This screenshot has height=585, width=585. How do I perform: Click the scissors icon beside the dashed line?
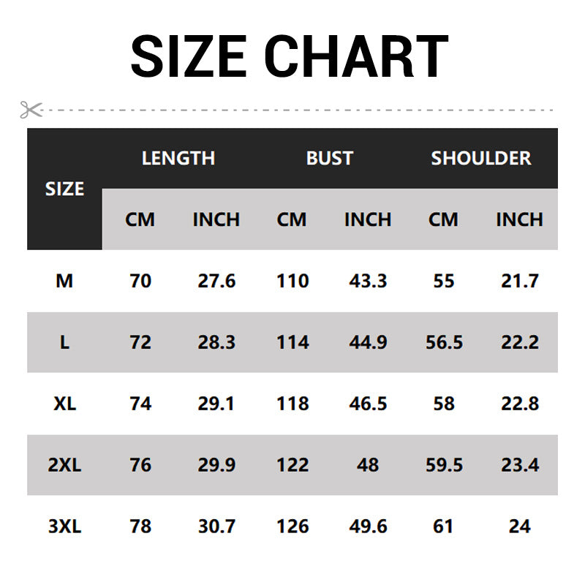click(31, 110)
